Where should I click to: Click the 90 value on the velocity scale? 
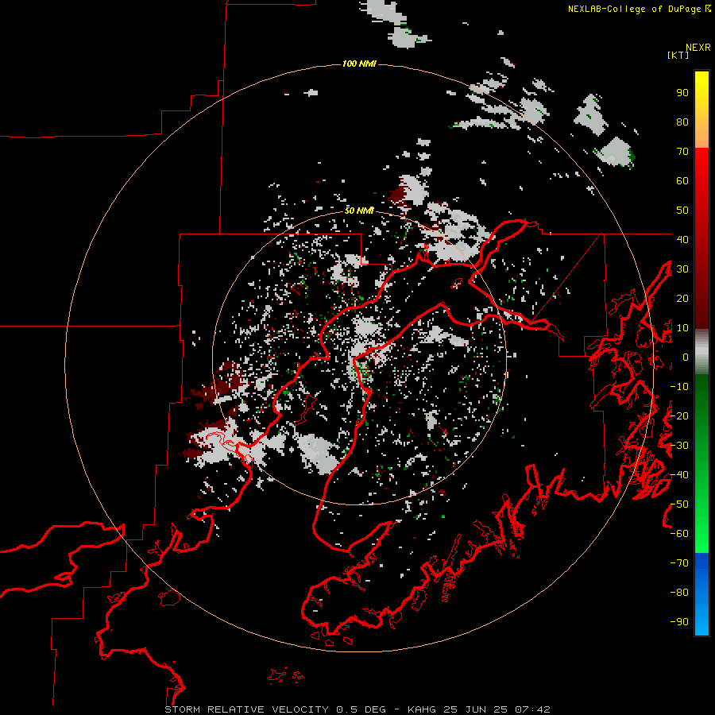coord(682,93)
